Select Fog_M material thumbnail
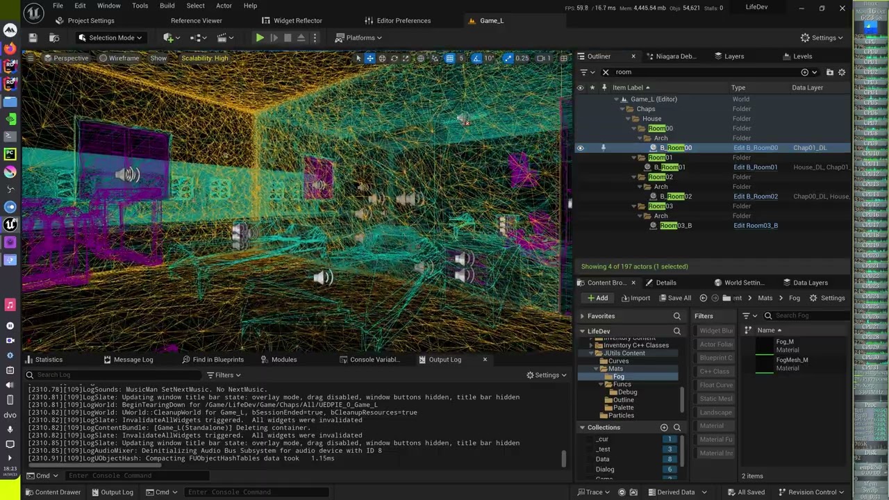This screenshot has width=889, height=500. 765,346
